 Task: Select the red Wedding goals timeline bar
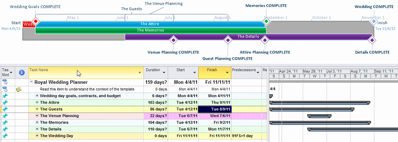point(29,24)
